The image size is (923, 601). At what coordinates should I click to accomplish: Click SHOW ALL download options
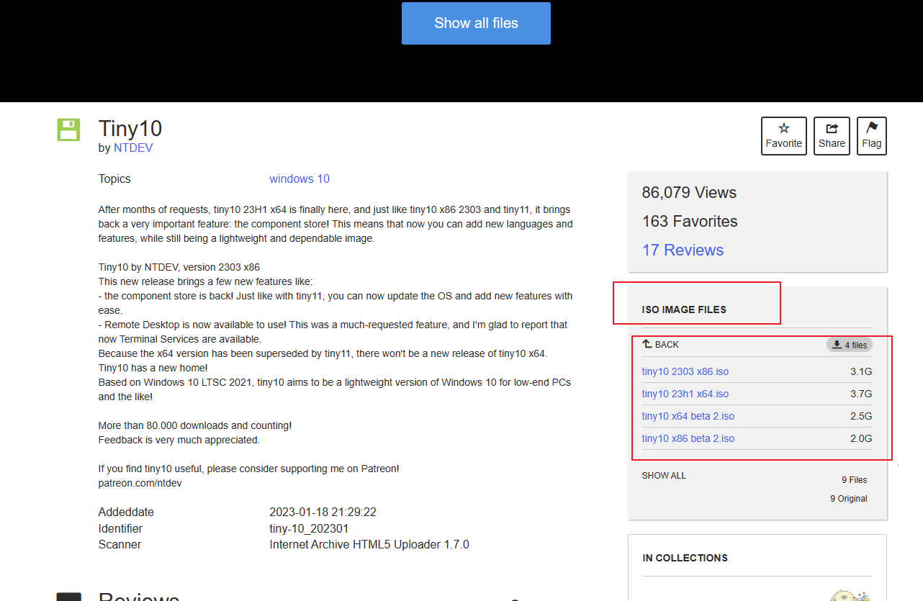click(x=664, y=476)
